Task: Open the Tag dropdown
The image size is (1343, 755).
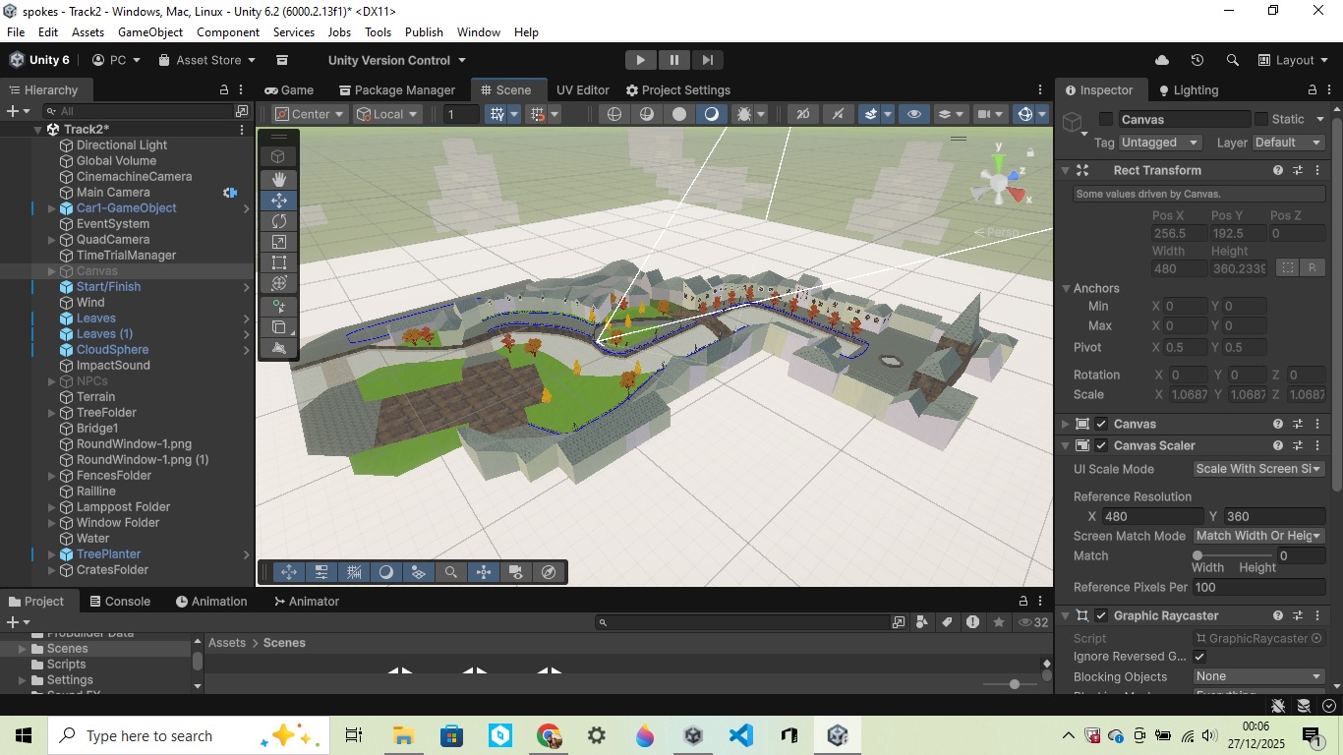Action: tap(1160, 143)
